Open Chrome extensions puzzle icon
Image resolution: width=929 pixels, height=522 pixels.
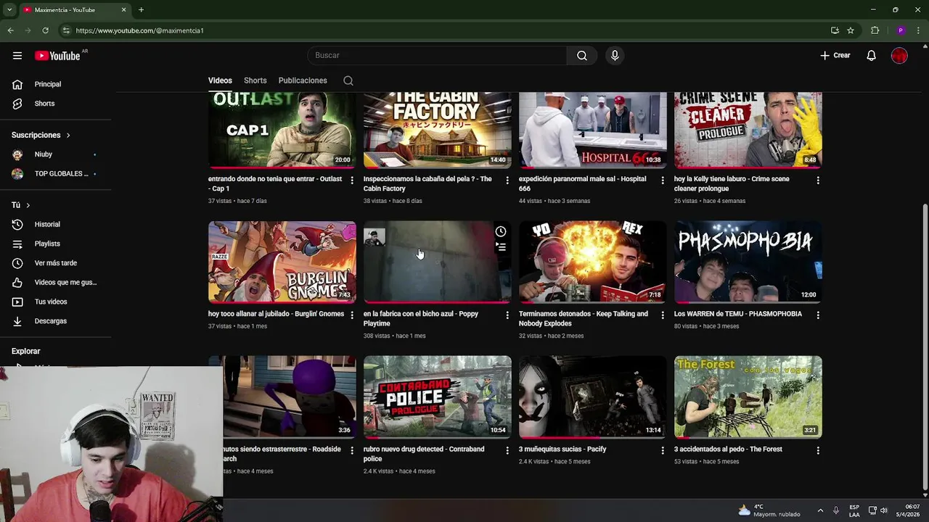pos(875,30)
